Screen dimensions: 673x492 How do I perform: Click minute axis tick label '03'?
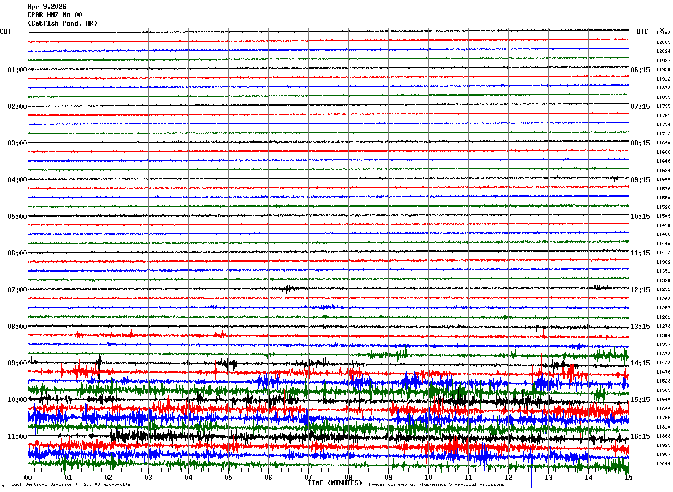coord(149,478)
